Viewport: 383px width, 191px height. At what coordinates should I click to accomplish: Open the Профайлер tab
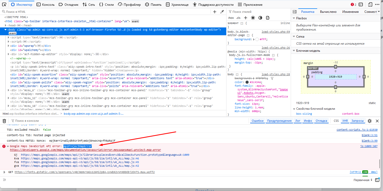[x=129, y=4]
